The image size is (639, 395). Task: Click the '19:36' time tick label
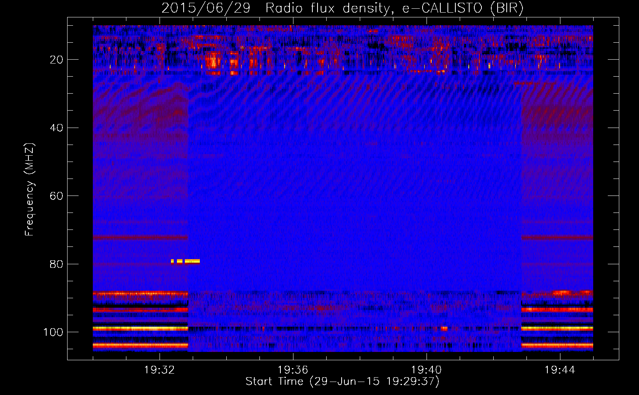coord(293,370)
